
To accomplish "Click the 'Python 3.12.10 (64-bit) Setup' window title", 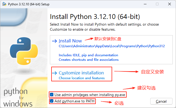I will (x=29, y=4).
